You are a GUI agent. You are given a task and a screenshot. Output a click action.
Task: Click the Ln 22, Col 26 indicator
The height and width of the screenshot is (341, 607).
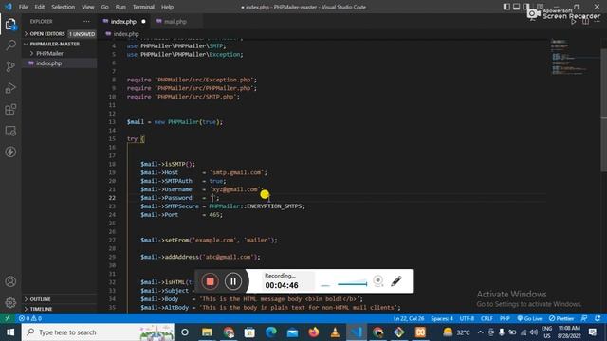(x=409, y=318)
